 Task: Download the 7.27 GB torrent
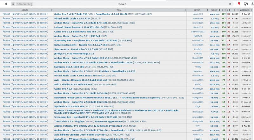pyautogui.click(x=215, y=112)
